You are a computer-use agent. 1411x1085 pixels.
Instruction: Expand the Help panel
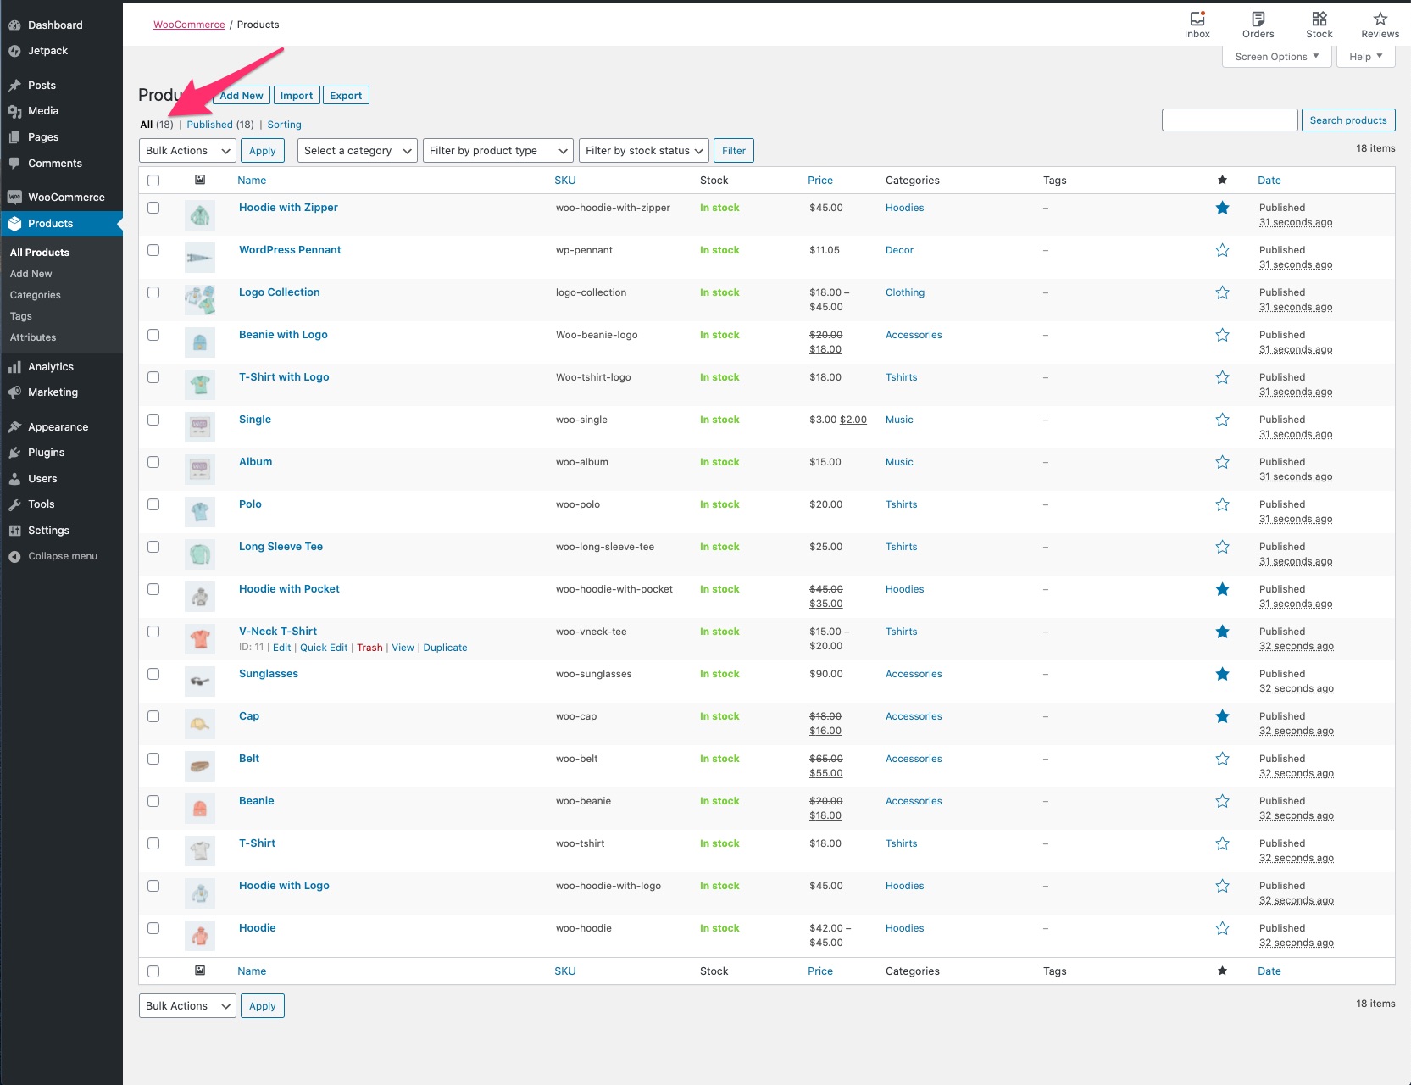click(x=1365, y=57)
